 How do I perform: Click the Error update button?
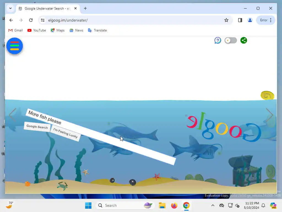(x=266, y=20)
